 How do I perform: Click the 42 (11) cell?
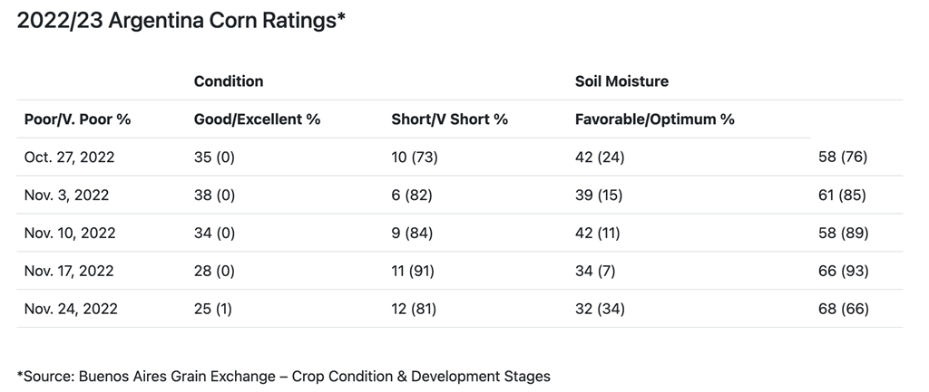[x=600, y=234]
